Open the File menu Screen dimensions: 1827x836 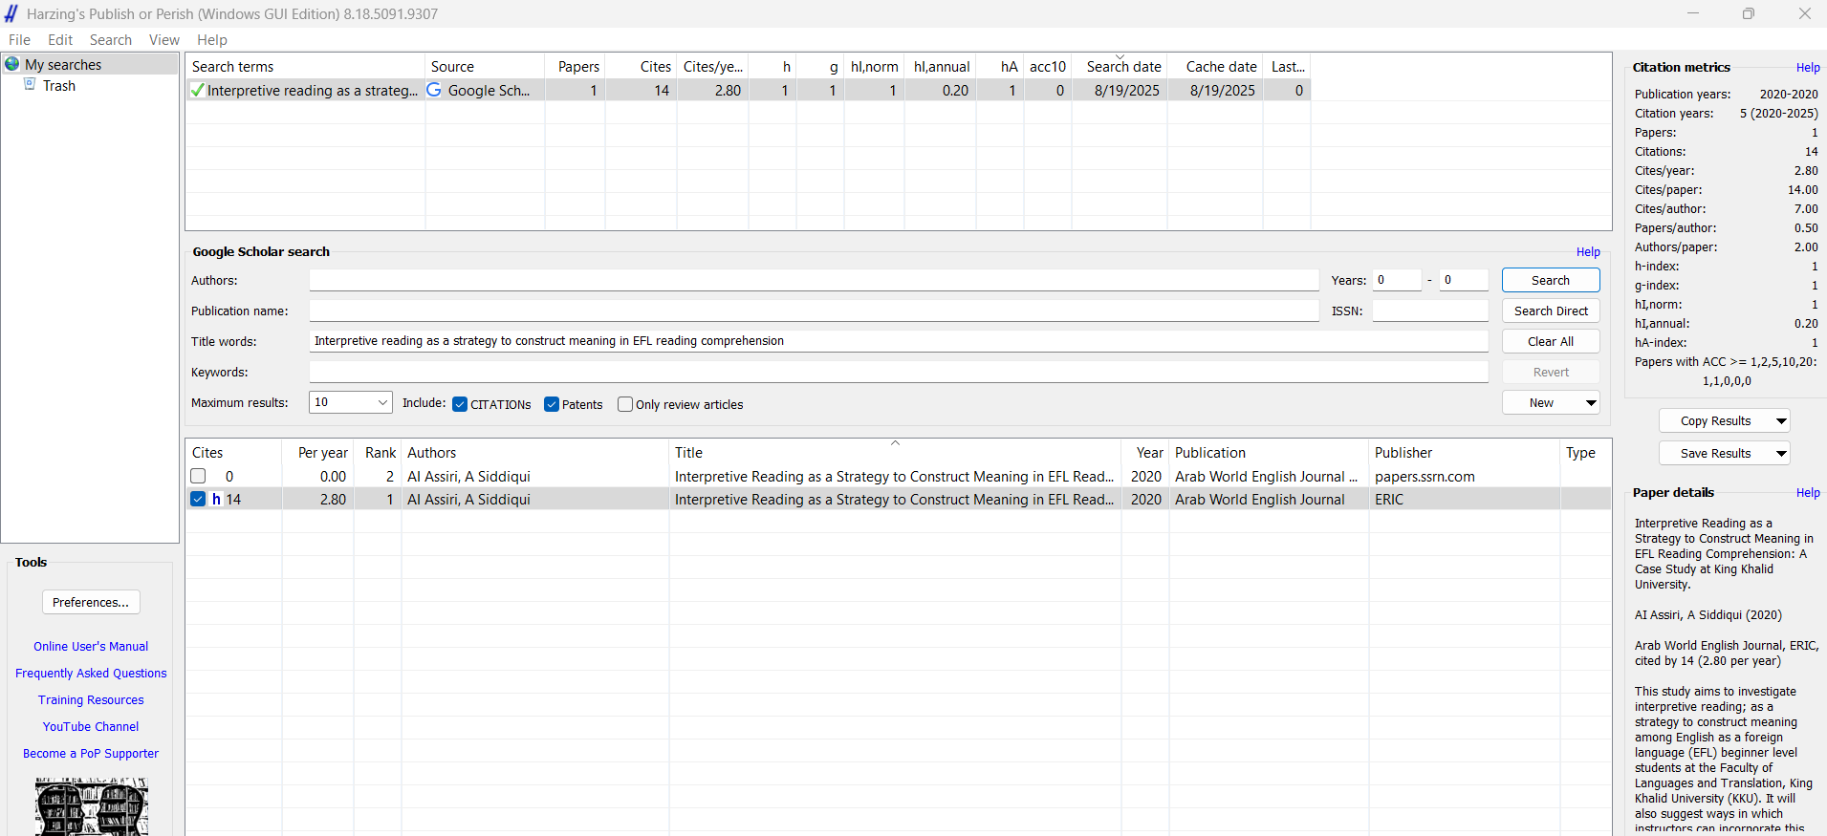coord(19,40)
